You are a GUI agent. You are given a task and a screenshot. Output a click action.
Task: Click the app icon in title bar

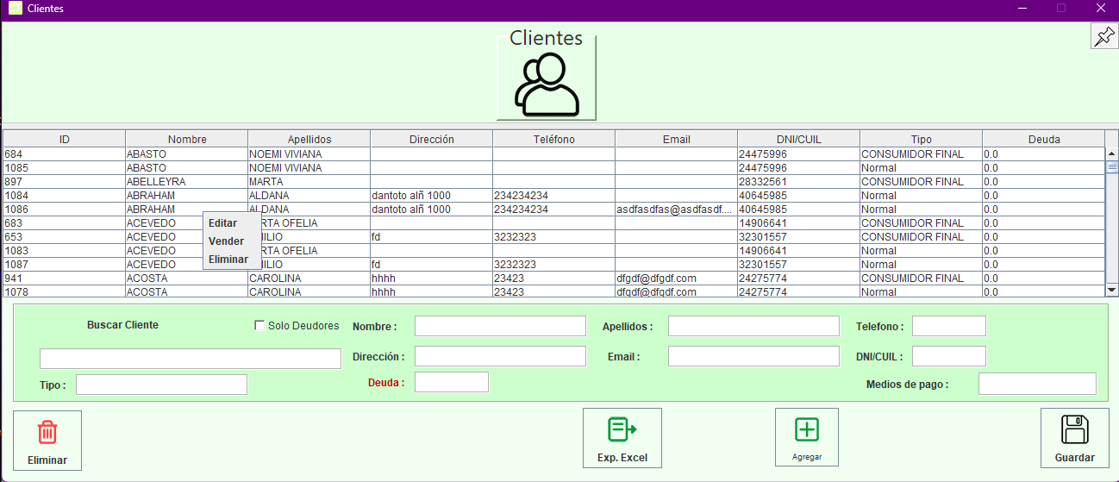pyautogui.click(x=15, y=9)
